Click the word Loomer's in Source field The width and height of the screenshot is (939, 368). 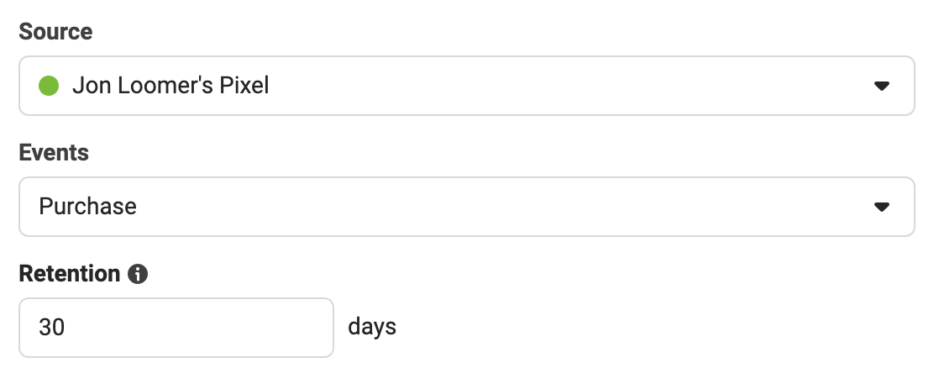(163, 86)
